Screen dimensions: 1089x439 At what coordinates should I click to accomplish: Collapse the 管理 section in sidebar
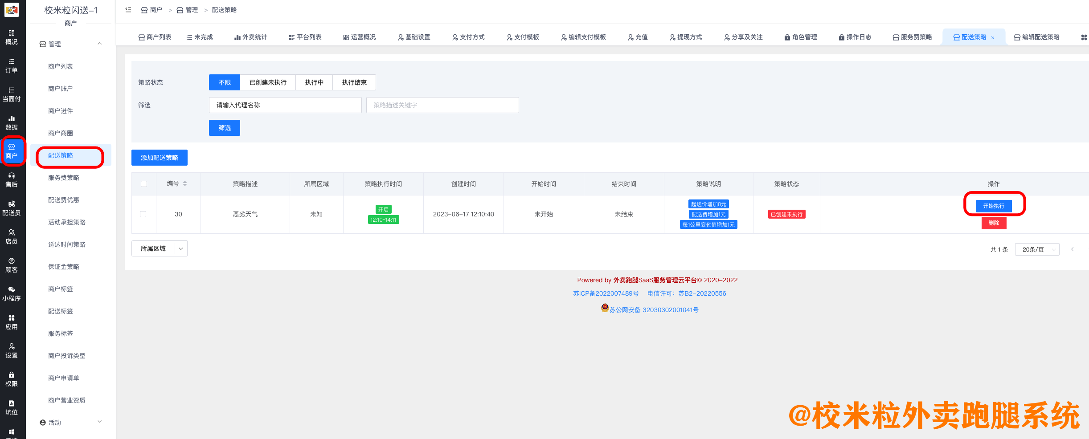point(100,44)
